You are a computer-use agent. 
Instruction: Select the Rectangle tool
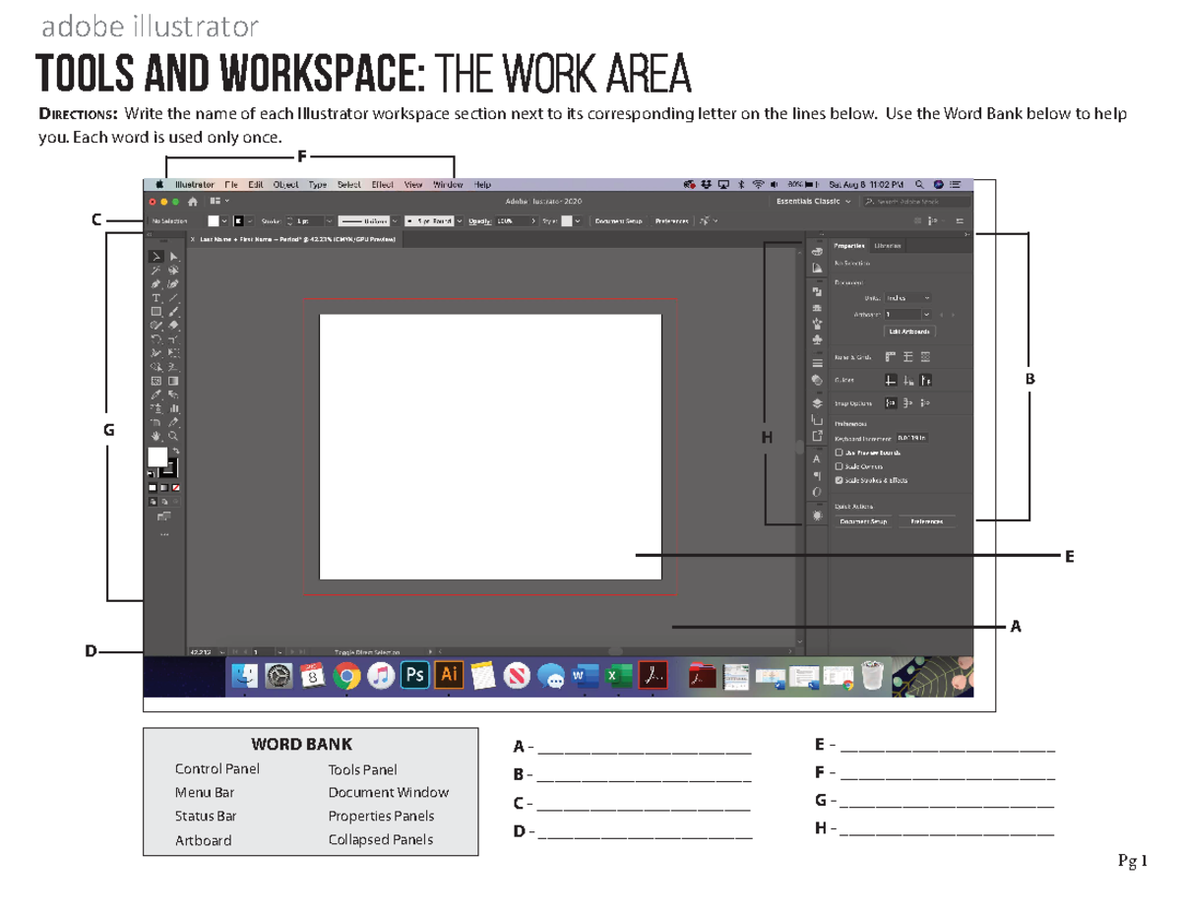(155, 310)
